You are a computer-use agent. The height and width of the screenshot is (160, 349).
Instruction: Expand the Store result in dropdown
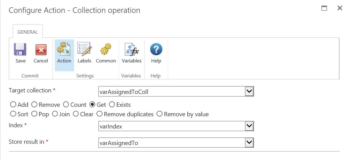tap(250, 142)
